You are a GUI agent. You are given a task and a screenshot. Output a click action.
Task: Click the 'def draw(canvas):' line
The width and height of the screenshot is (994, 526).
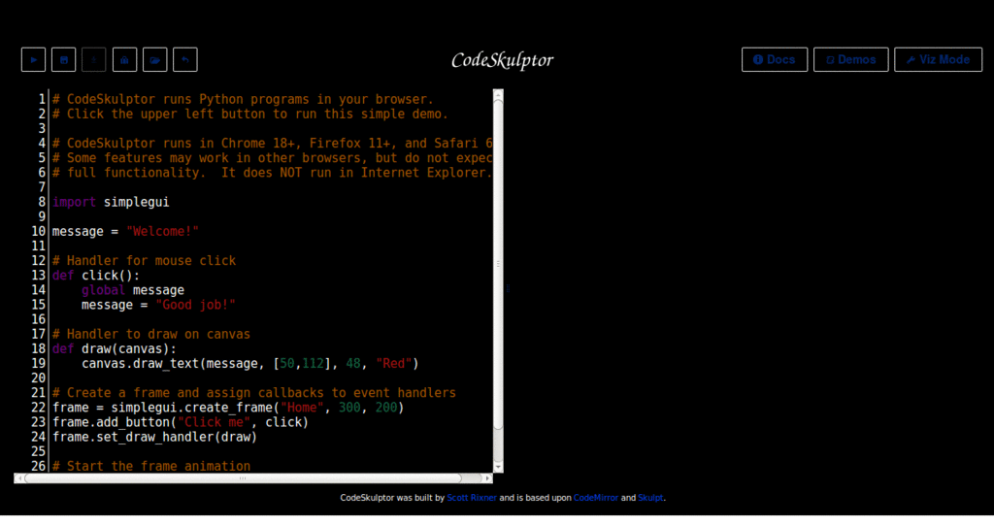click(x=115, y=348)
